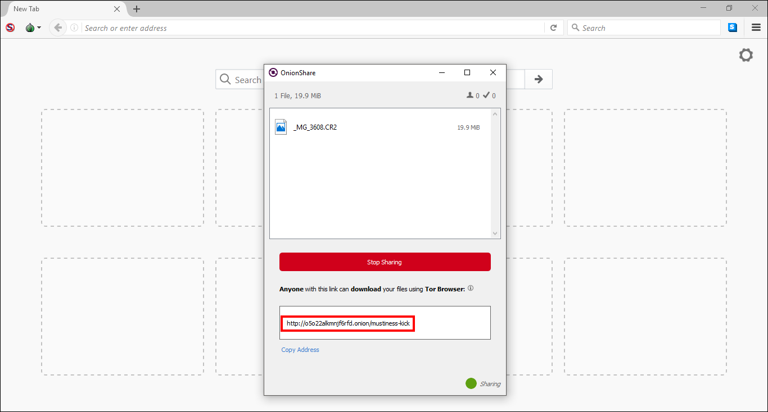Click the bottom-right empty tile on new tab page
Viewport: 768px width, 412px height.
(645, 317)
